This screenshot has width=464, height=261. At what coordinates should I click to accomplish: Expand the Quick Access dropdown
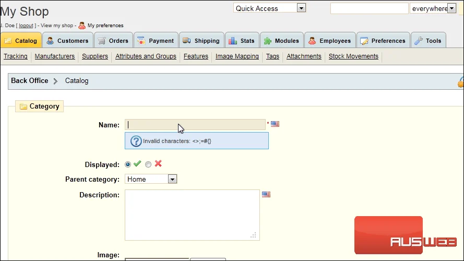pyautogui.click(x=269, y=8)
